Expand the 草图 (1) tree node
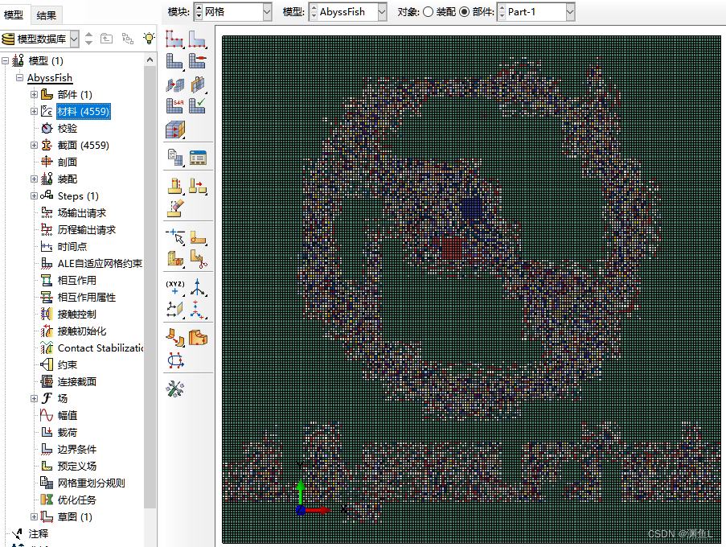726x547 pixels. coord(34,516)
